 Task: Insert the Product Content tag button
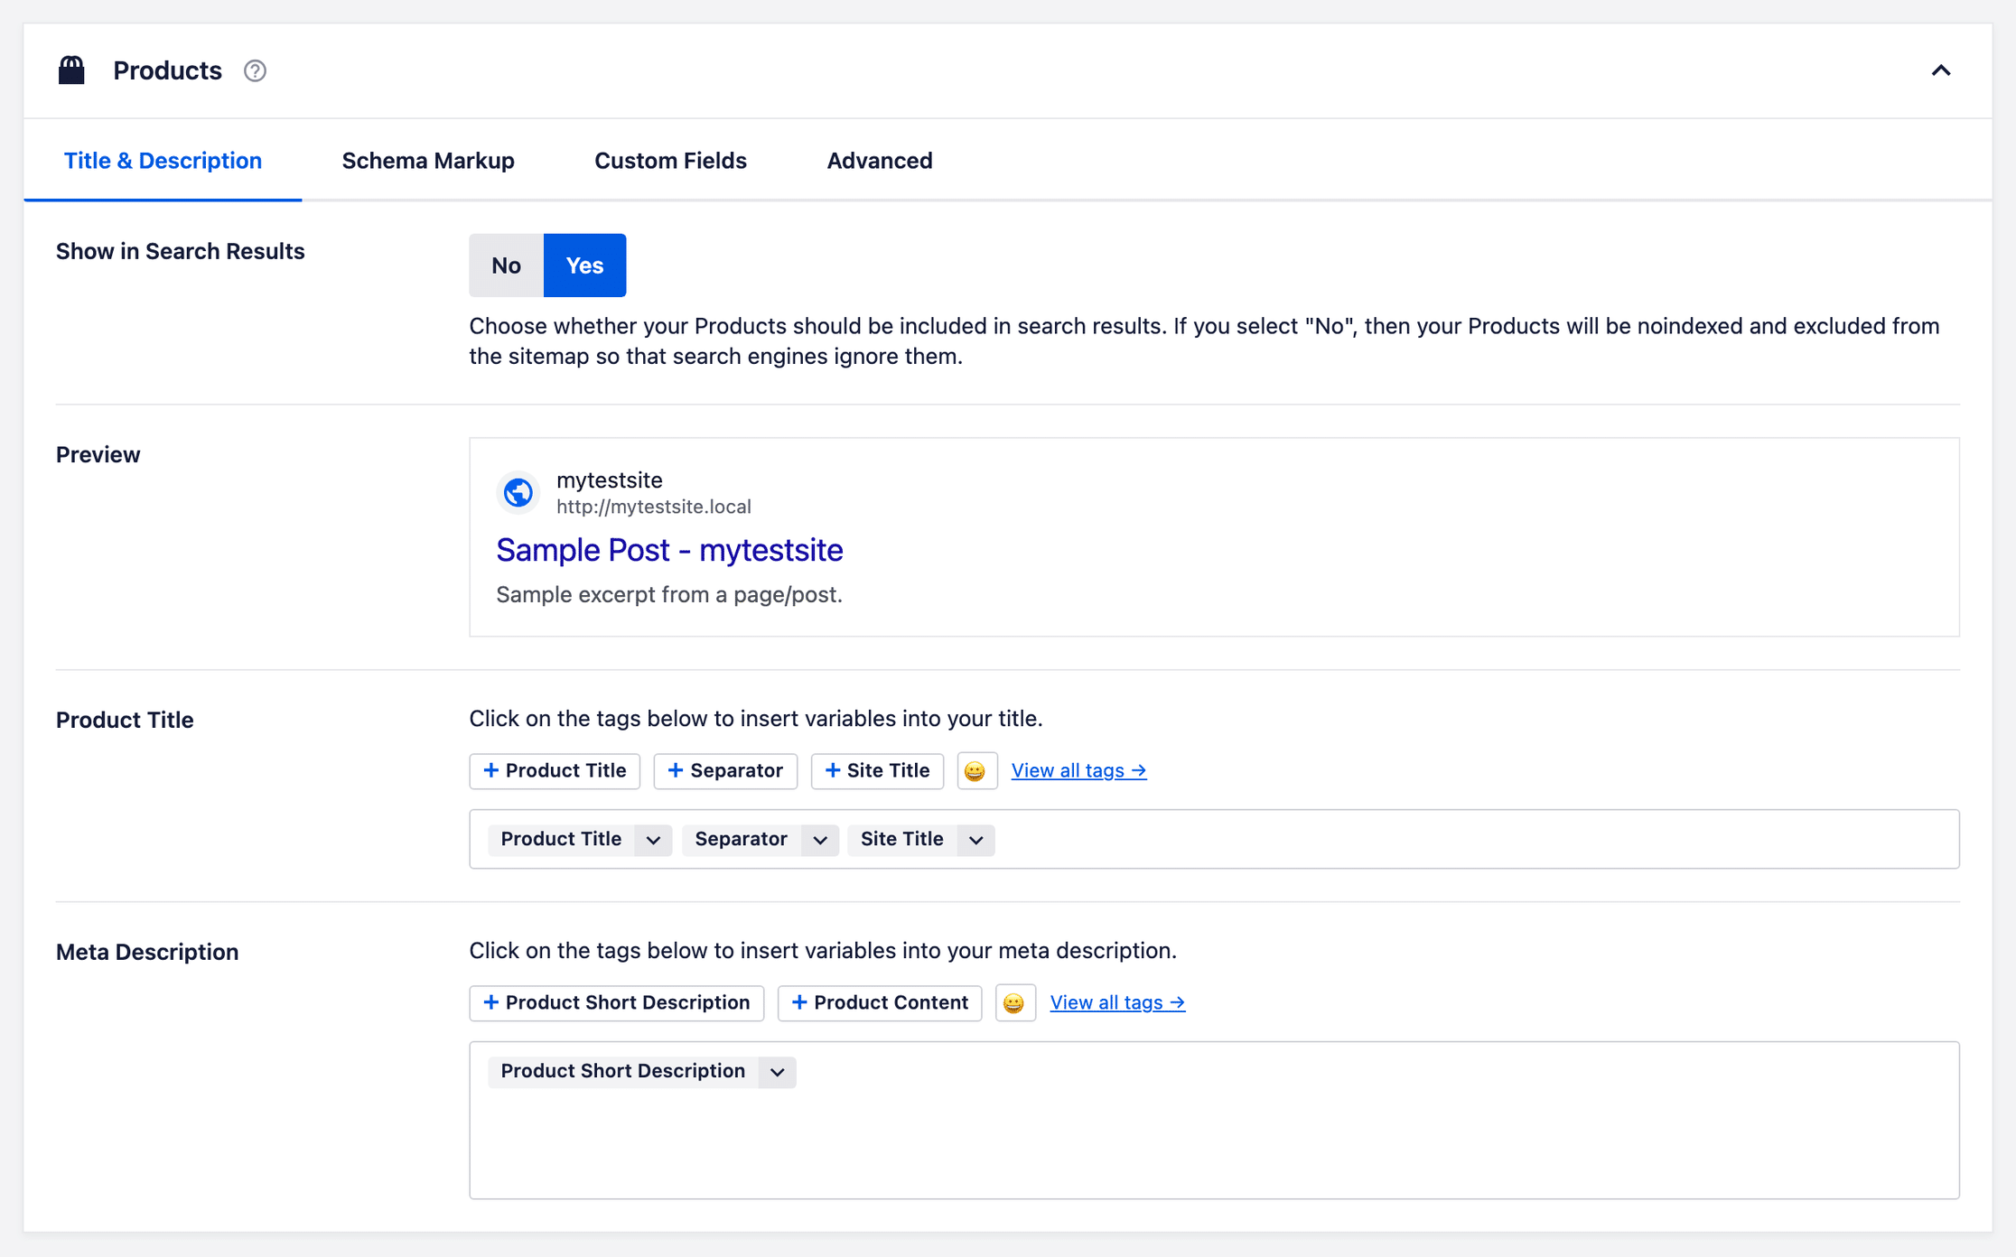tap(879, 1003)
